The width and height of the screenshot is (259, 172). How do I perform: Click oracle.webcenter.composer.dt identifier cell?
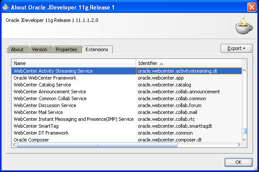pos(189,140)
